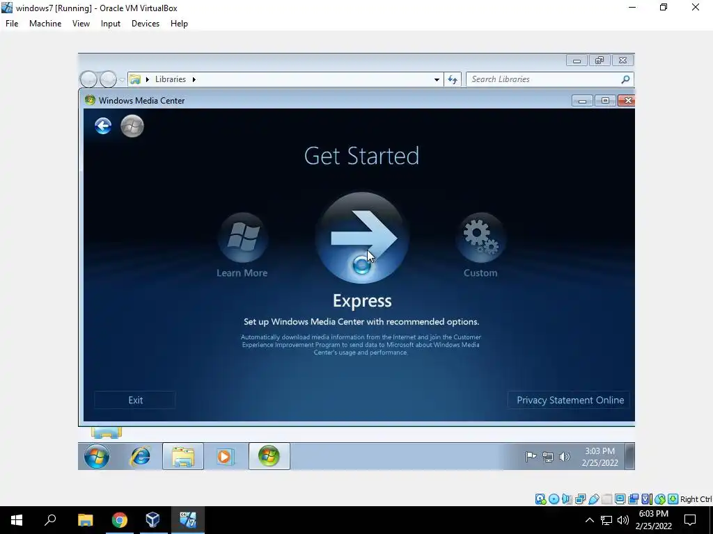Show hidden host tray icons chevron

pyautogui.click(x=589, y=520)
